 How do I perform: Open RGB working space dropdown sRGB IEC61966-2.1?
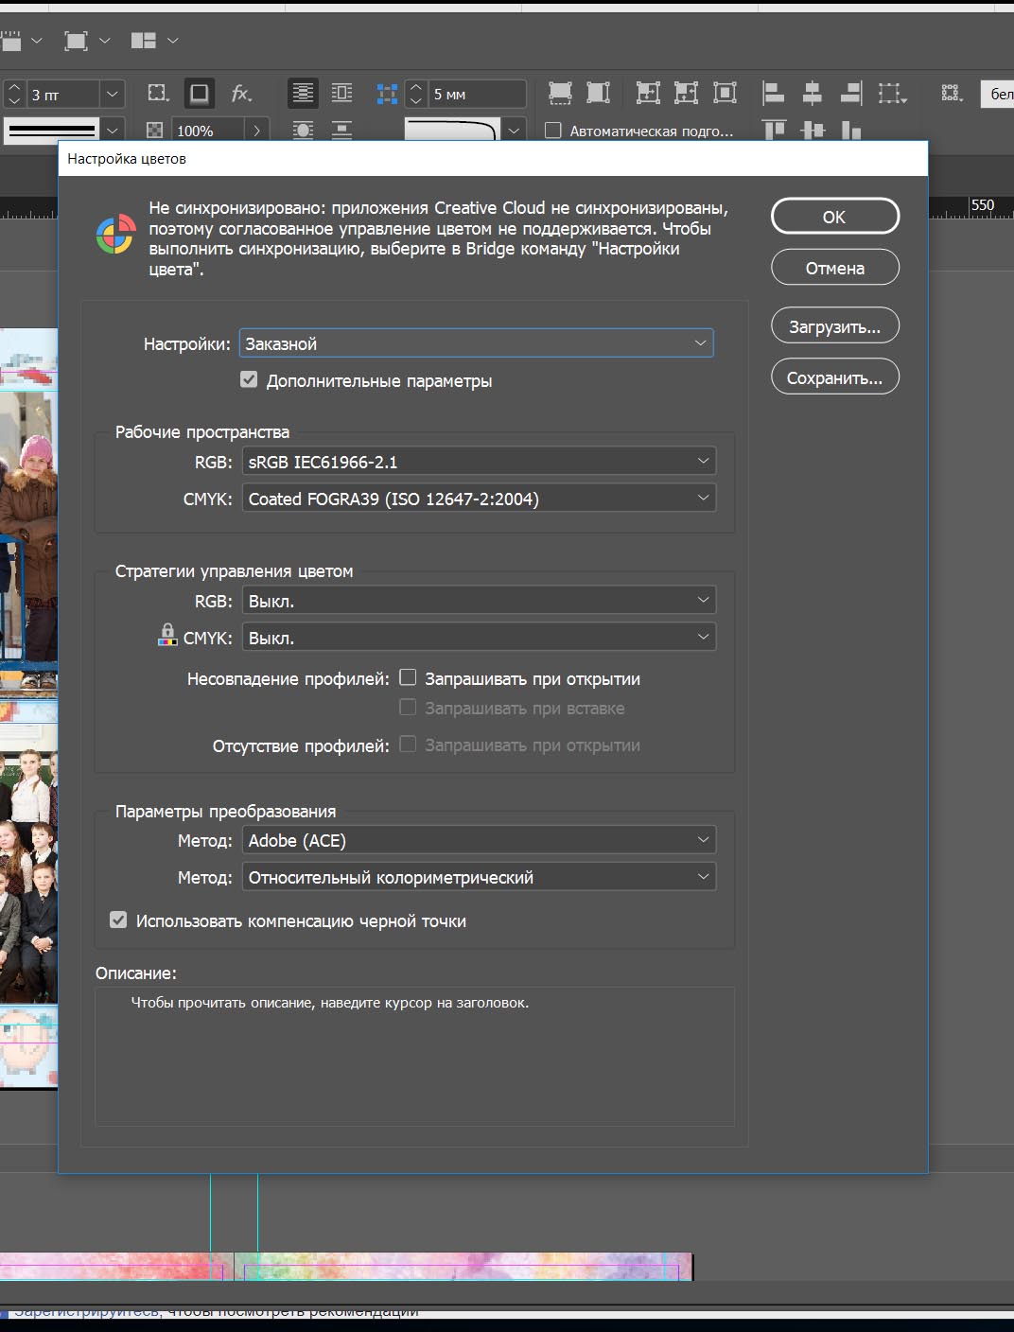(x=479, y=462)
